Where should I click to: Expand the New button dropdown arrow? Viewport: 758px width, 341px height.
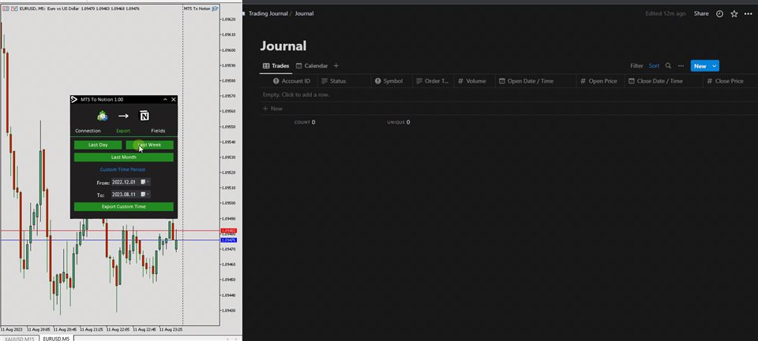715,66
